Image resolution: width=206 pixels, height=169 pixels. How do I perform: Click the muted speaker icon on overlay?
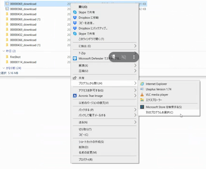(124, 57)
